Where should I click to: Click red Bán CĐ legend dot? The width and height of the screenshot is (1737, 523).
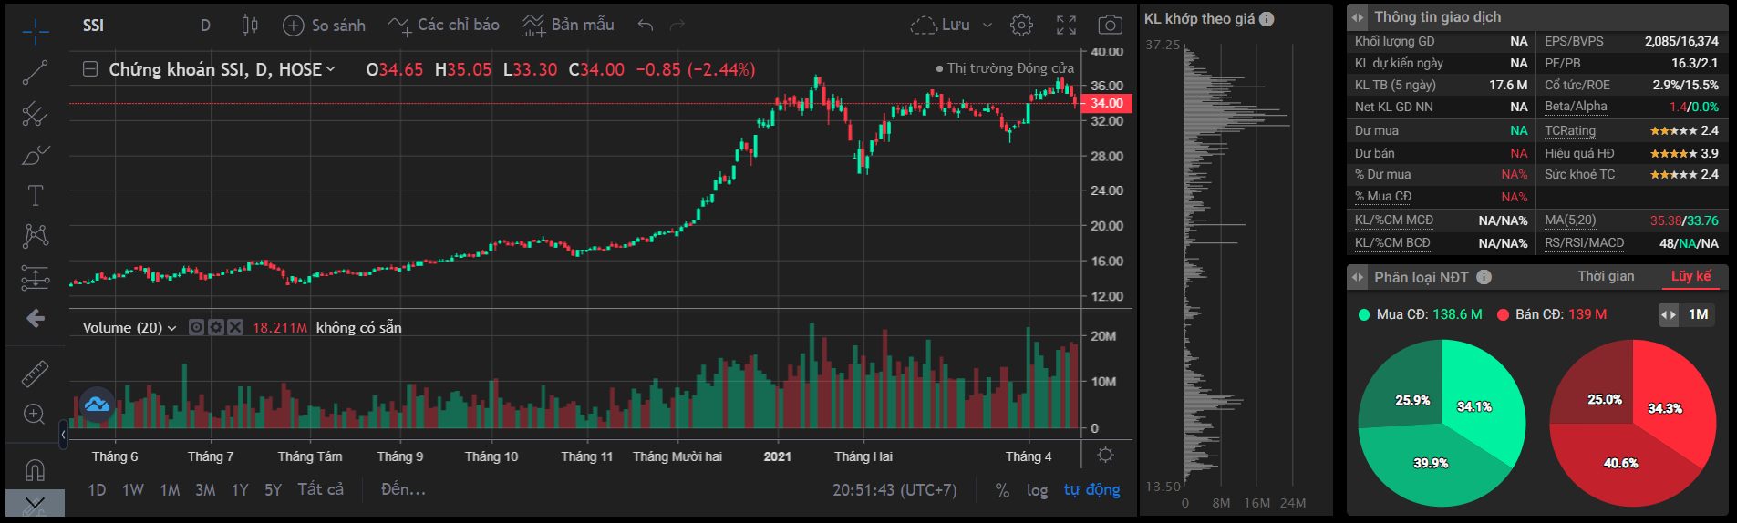pyautogui.click(x=1503, y=314)
